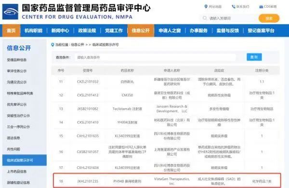Focus the 查询条件 query input field
The height and width of the screenshot is (188, 289).
(x=155, y=57)
